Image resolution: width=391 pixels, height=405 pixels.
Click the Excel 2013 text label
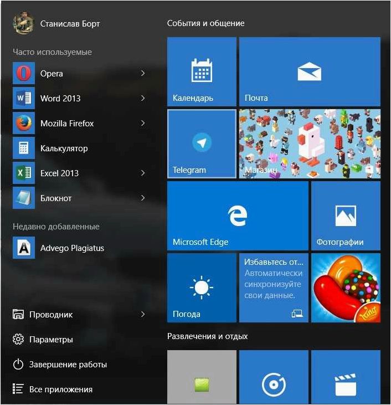(x=59, y=173)
